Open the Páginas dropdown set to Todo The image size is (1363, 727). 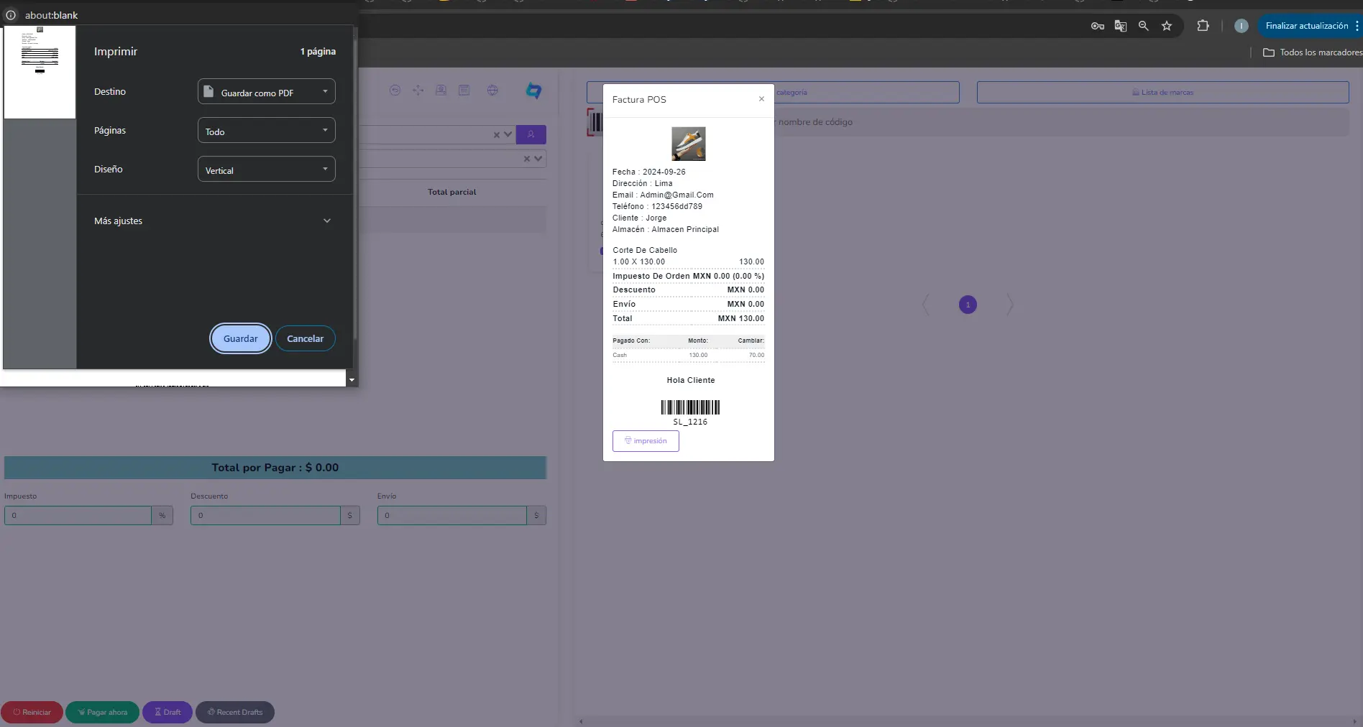[266, 131]
